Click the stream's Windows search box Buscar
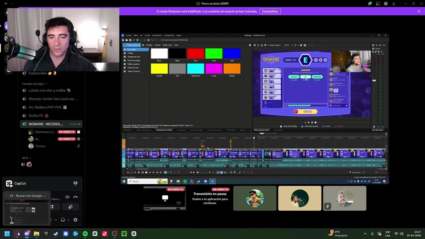This screenshot has width=425, height=239. point(148,181)
